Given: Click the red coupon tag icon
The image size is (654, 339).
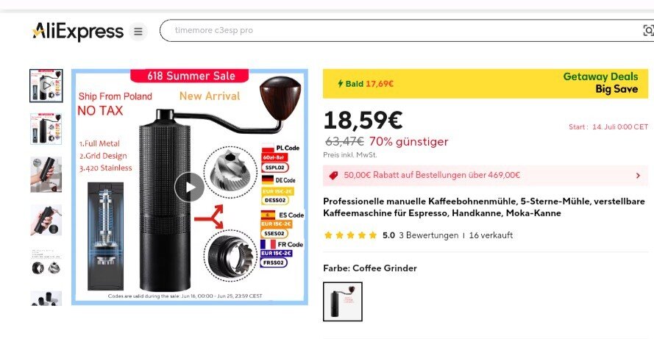Looking at the screenshot, I should [333, 175].
